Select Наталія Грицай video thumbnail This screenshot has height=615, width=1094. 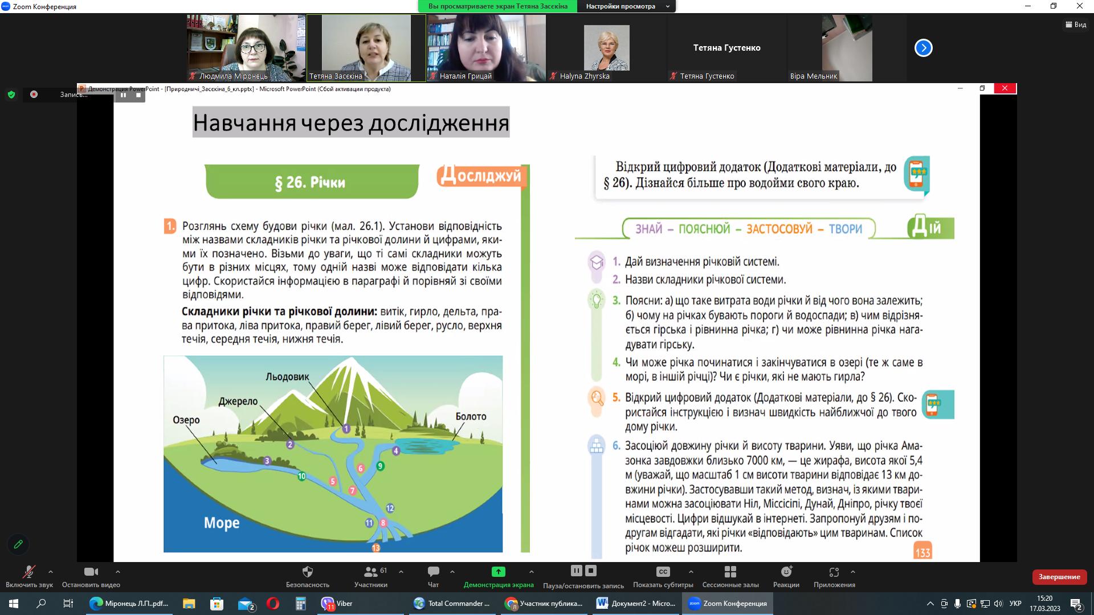(x=486, y=48)
